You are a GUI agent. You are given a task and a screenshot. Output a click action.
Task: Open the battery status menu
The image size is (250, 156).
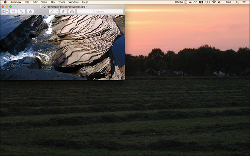(208, 2)
